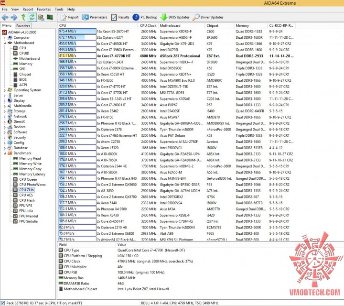Switch to the Menu tab
This screenshot has width=344, height=306.
[x=7, y=25]
